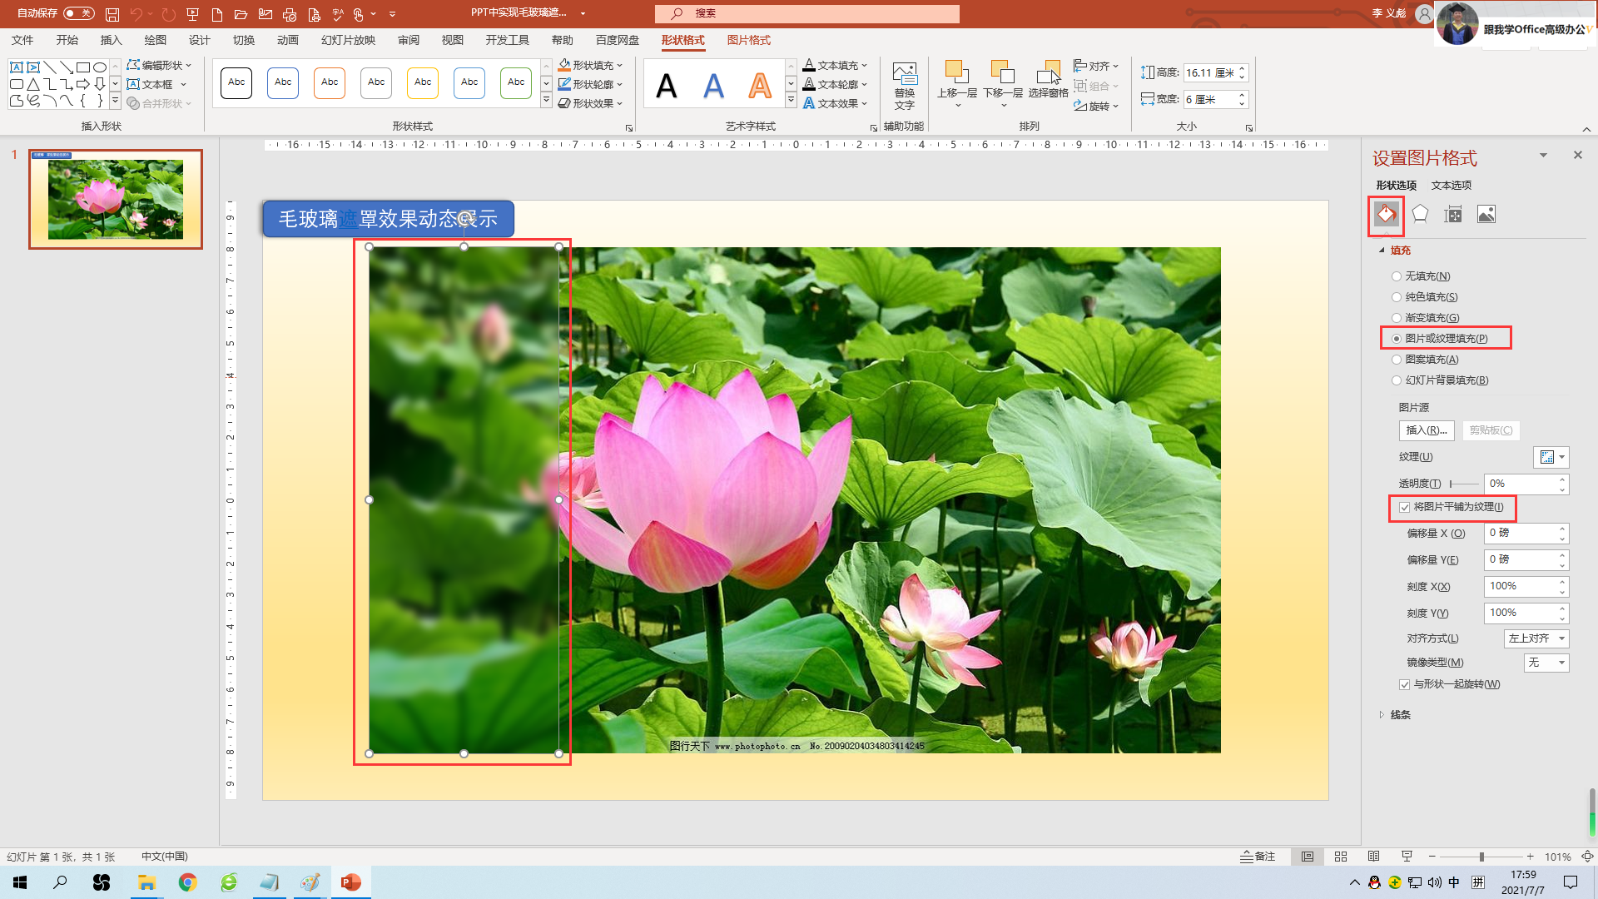Select the triangle shape in the shapes gallery
The width and height of the screenshot is (1598, 899).
(x=33, y=84)
